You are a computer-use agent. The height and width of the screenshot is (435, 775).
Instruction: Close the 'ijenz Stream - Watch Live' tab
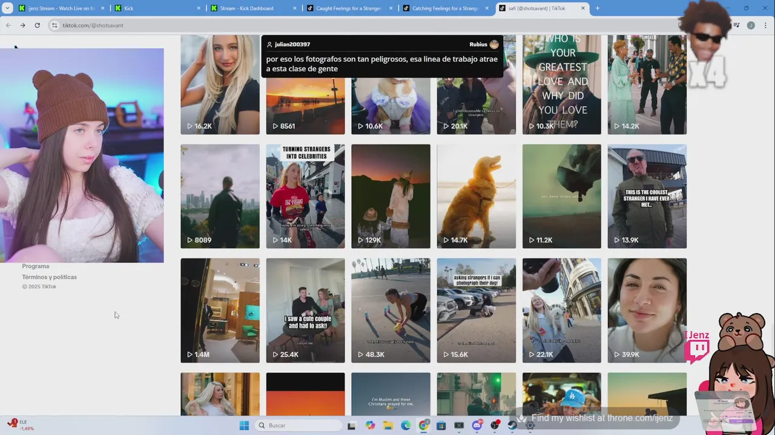(102, 8)
